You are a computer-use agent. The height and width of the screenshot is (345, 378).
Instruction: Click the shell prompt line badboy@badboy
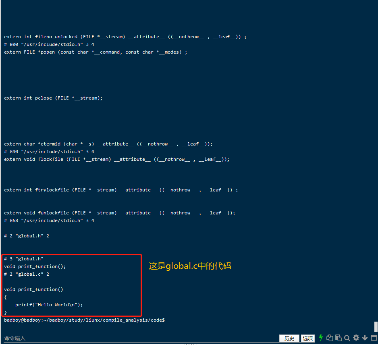[x=84, y=320]
